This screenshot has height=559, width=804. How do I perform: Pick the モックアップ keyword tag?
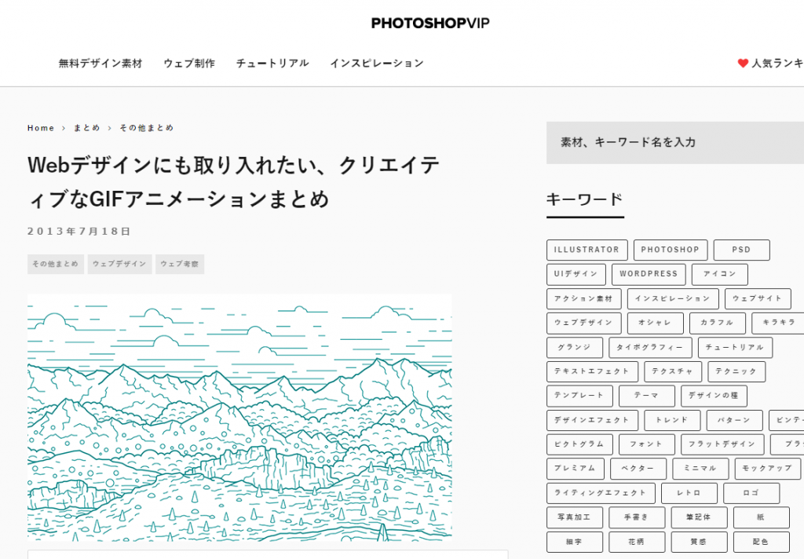click(768, 468)
